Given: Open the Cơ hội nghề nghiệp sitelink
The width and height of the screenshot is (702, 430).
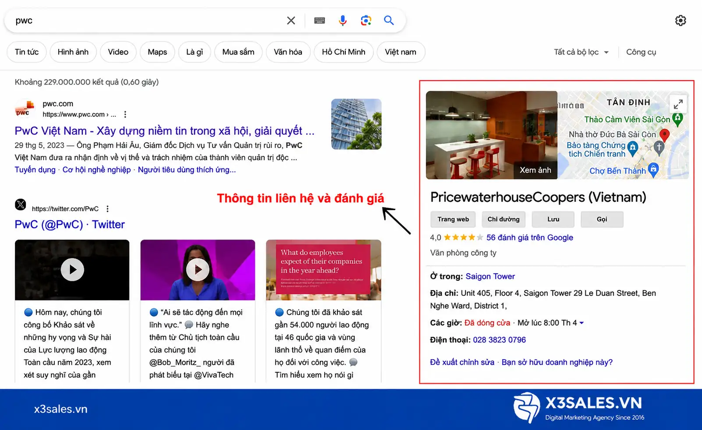Looking at the screenshot, I should 96,170.
